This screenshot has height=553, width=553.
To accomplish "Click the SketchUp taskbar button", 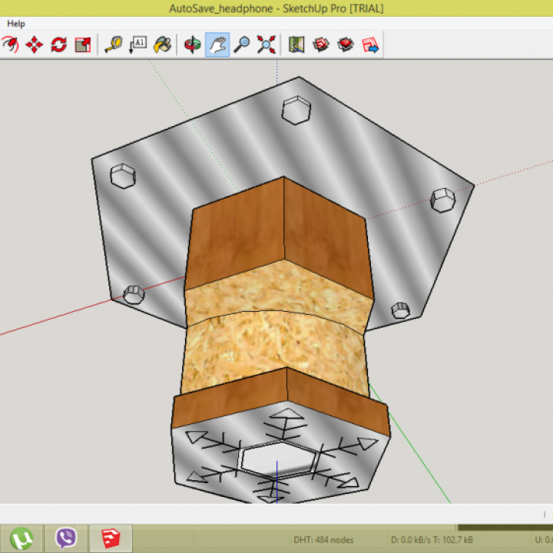I will [111, 538].
